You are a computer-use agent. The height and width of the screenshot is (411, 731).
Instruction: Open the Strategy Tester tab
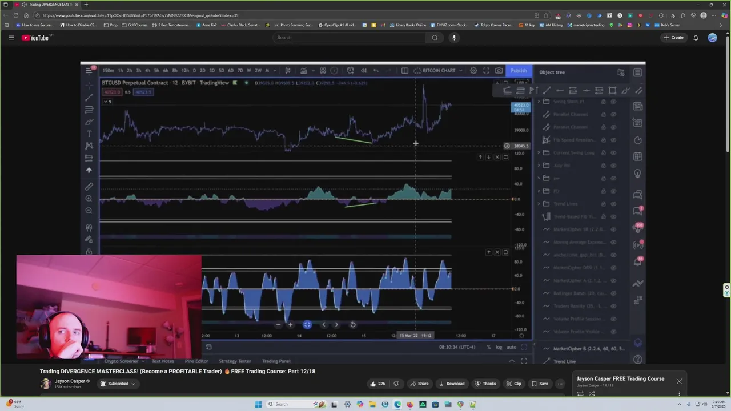[x=235, y=361]
